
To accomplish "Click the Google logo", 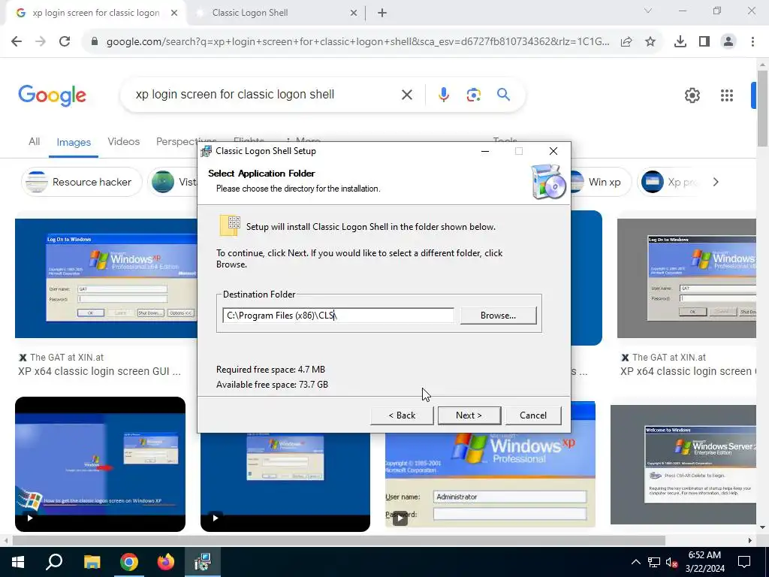I will [x=52, y=95].
